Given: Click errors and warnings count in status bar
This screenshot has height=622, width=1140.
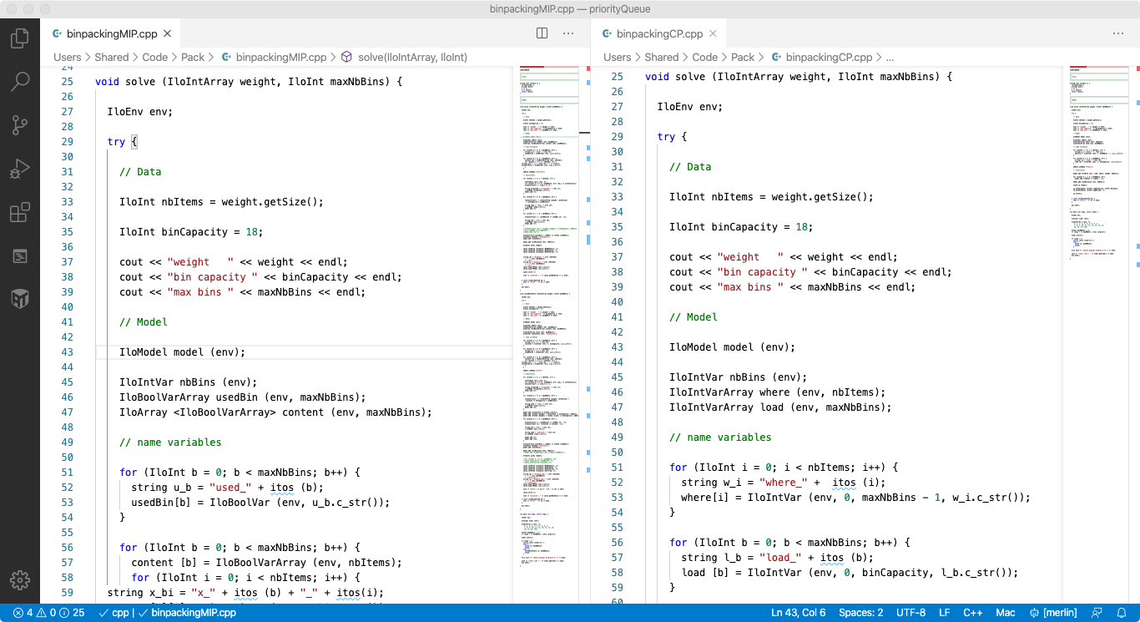Looking at the screenshot, I should pyautogui.click(x=49, y=613).
